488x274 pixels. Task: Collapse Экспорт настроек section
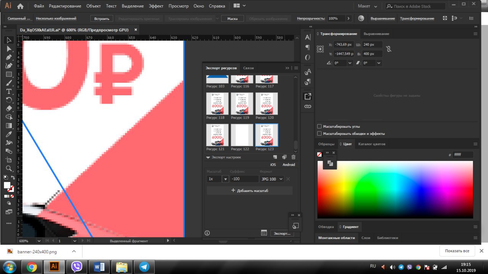208,157
